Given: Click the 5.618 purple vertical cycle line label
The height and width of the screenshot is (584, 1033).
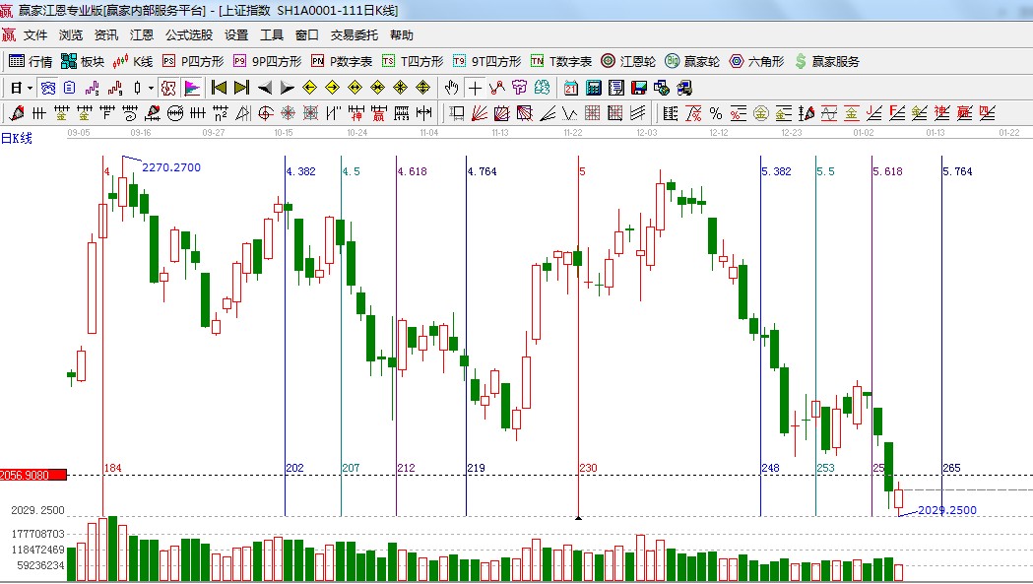Looking at the screenshot, I should 887,171.
